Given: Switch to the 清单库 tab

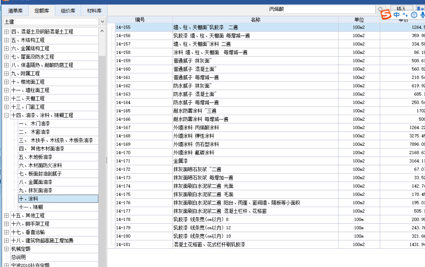Looking at the screenshot, I should (15, 11).
